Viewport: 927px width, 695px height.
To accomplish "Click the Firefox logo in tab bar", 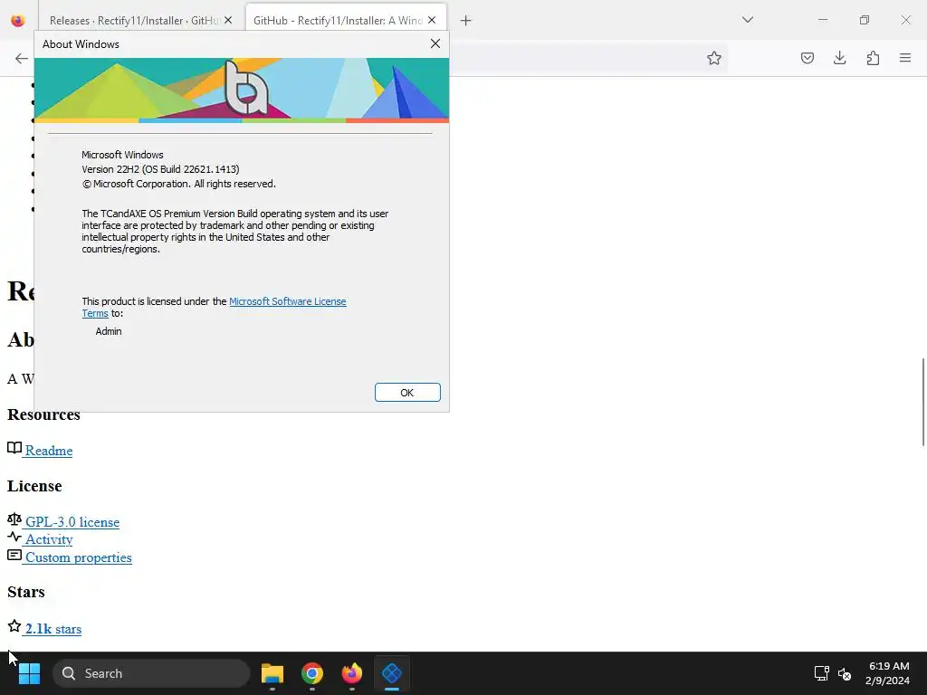I will point(18,20).
